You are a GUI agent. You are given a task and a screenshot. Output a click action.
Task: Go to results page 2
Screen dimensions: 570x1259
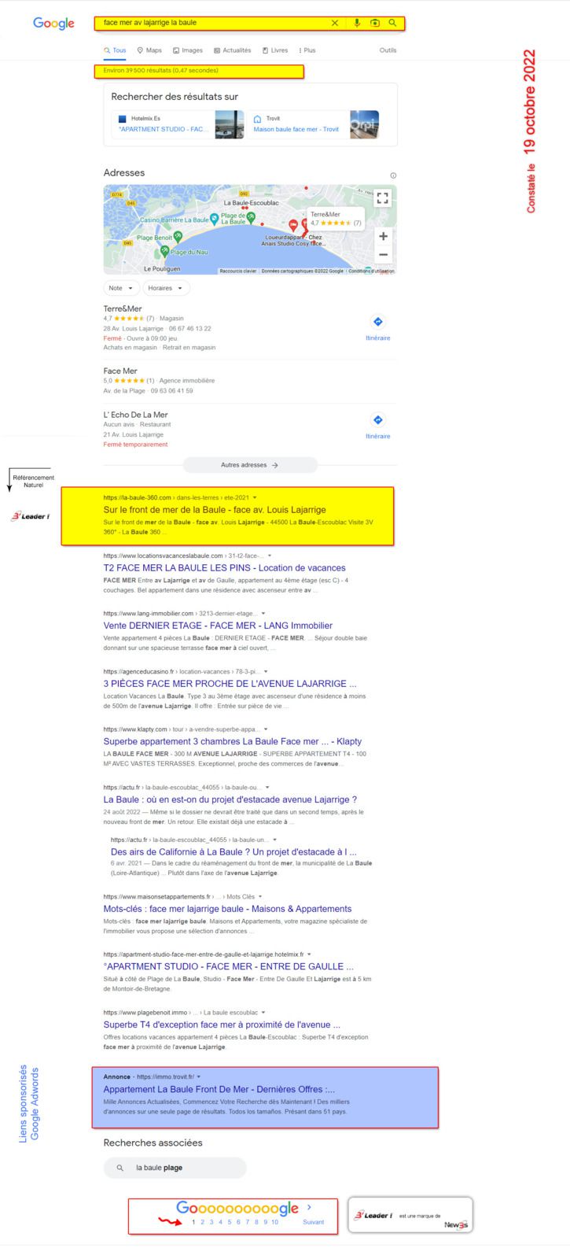point(202,1222)
